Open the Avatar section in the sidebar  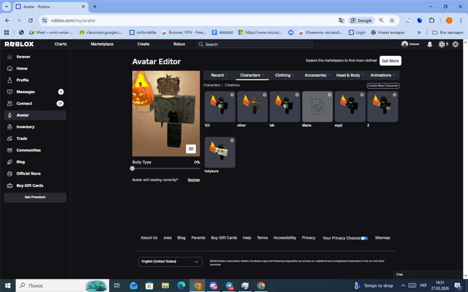pyautogui.click(x=23, y=115)
